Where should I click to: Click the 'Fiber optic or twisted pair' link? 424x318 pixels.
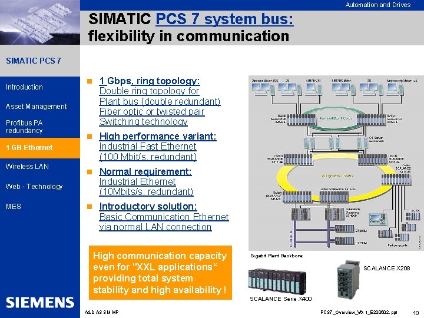click(152, 111)
